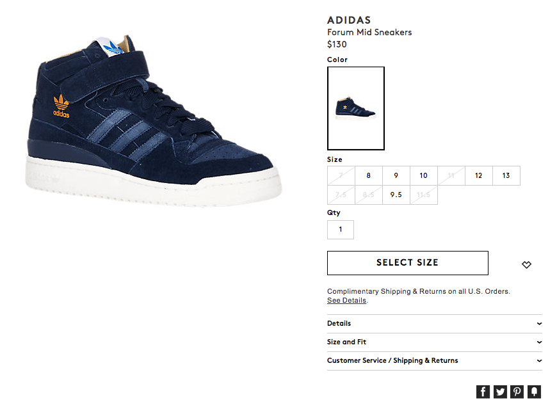Image resolution: width=557 pixels, height=416 pixels.
Task: Add sneakers to wishlist heart icon
Action: [526, 265]
